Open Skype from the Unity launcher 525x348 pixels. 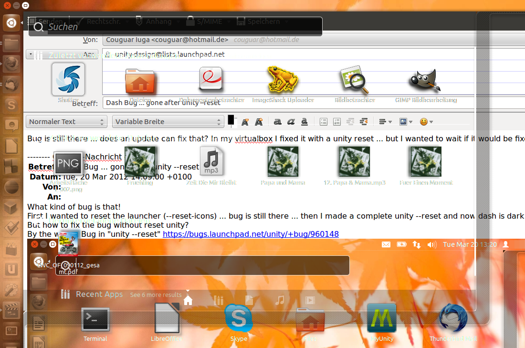[x=11, y=105]
